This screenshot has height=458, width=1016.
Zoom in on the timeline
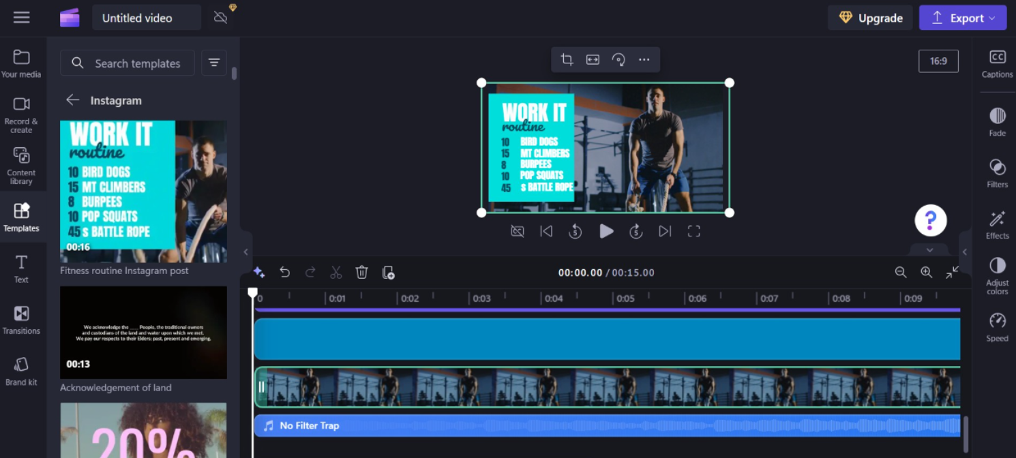926,273
